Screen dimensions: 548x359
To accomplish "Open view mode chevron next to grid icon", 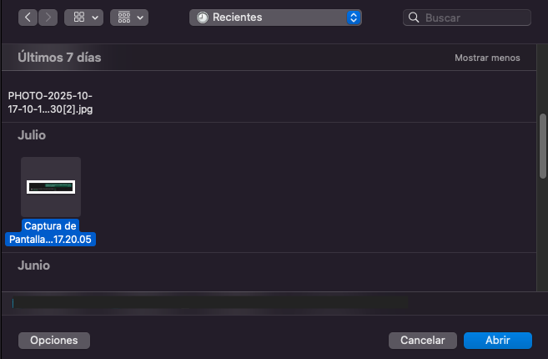I will (94, 17).
